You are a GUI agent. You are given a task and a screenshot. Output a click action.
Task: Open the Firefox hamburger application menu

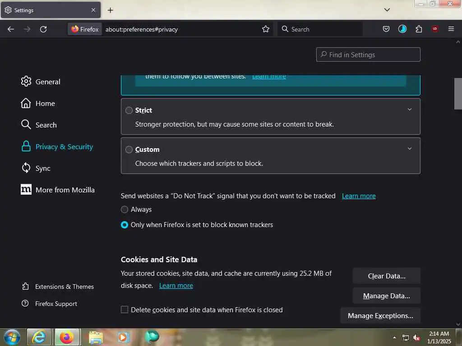pos(451,29)
